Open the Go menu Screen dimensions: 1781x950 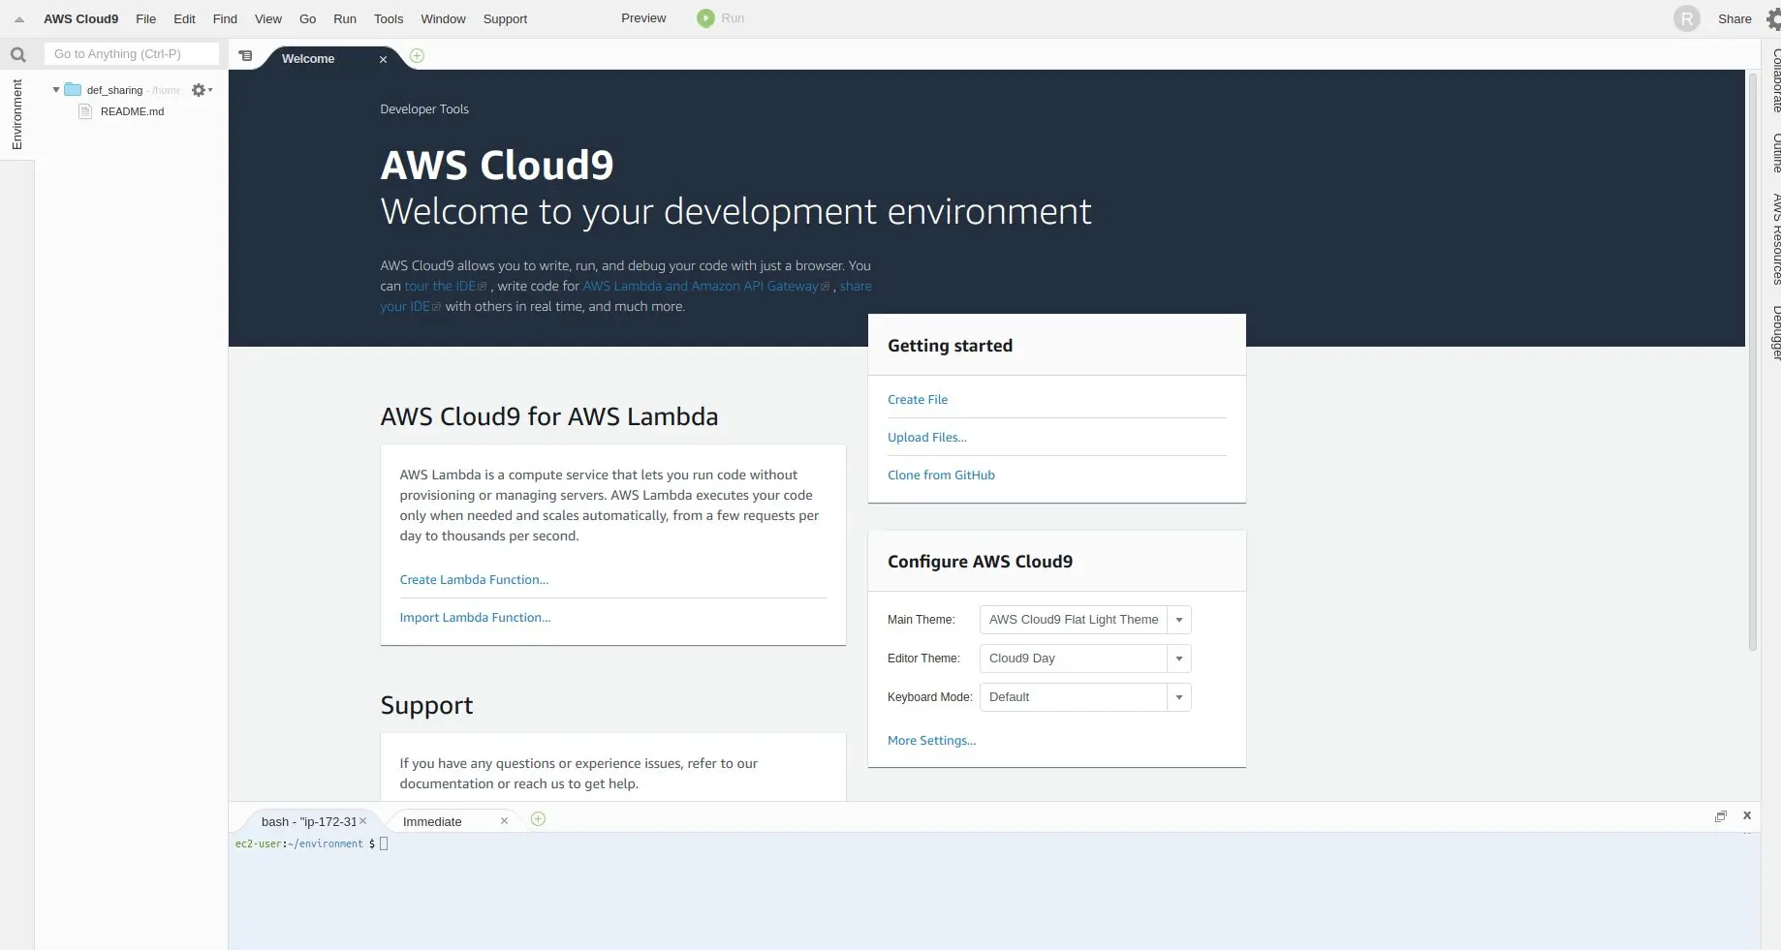tap(308, 19)
